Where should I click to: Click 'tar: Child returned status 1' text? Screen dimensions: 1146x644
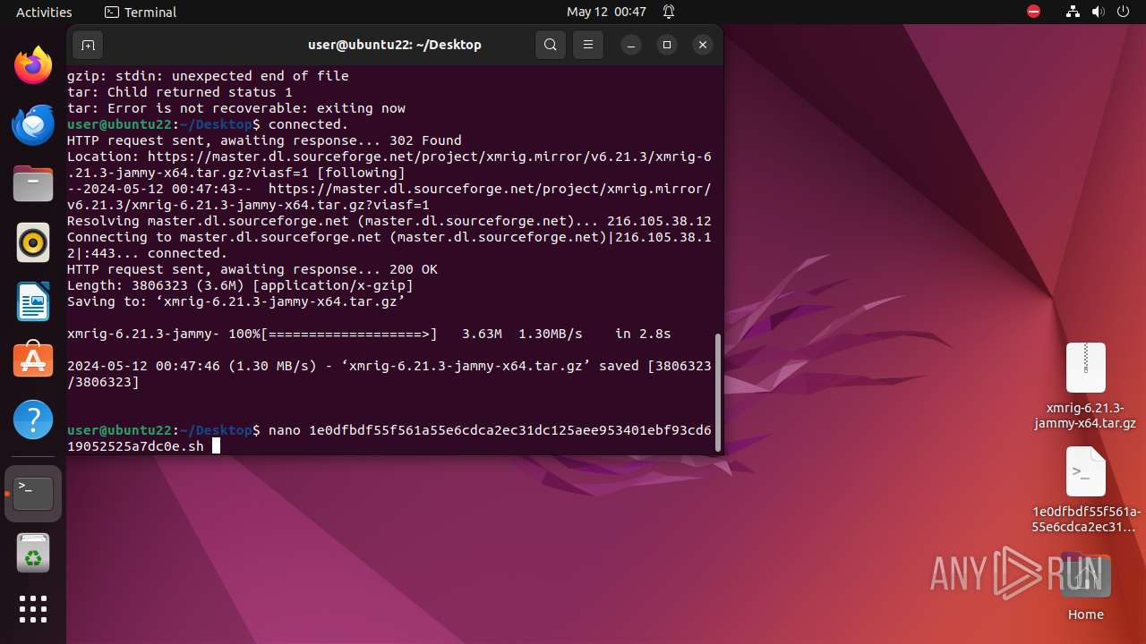click(180, 92)
